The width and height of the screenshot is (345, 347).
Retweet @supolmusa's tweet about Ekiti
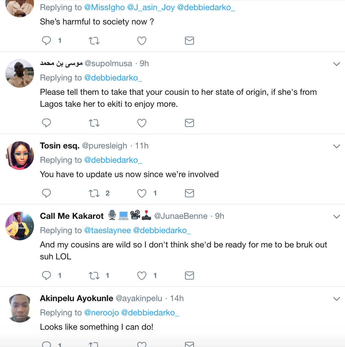[x=94, y=123]
